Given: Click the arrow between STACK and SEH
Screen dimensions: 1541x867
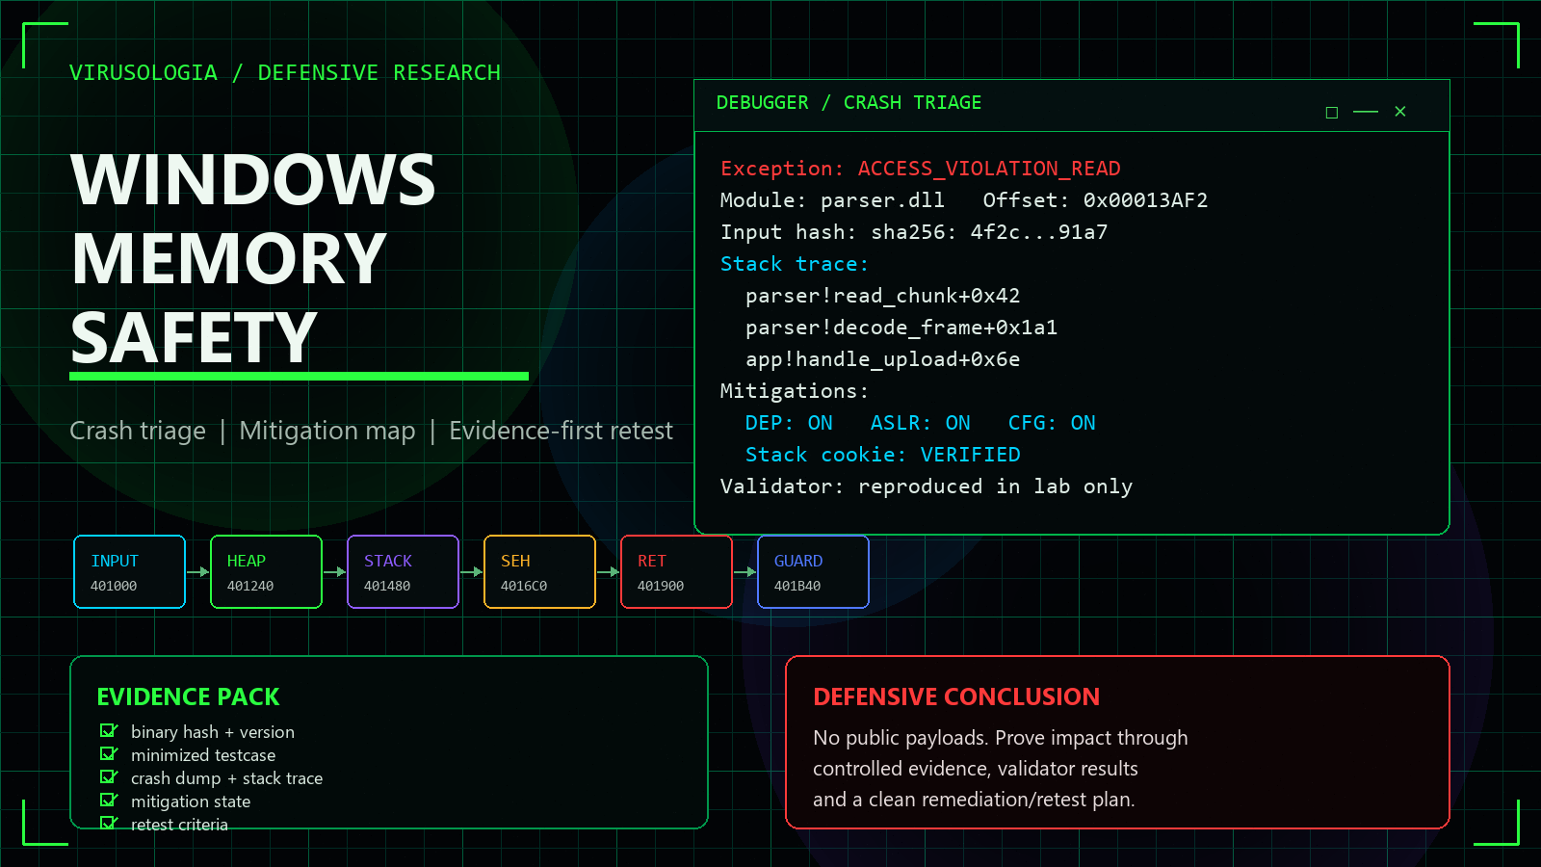Looking at the screenshot, I should pyautogui.click(x=471, y=572).
